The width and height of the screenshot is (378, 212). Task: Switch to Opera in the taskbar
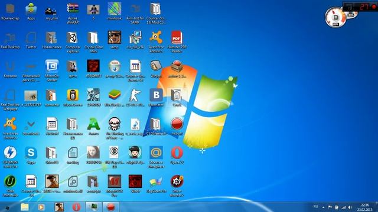pos(76,207)
